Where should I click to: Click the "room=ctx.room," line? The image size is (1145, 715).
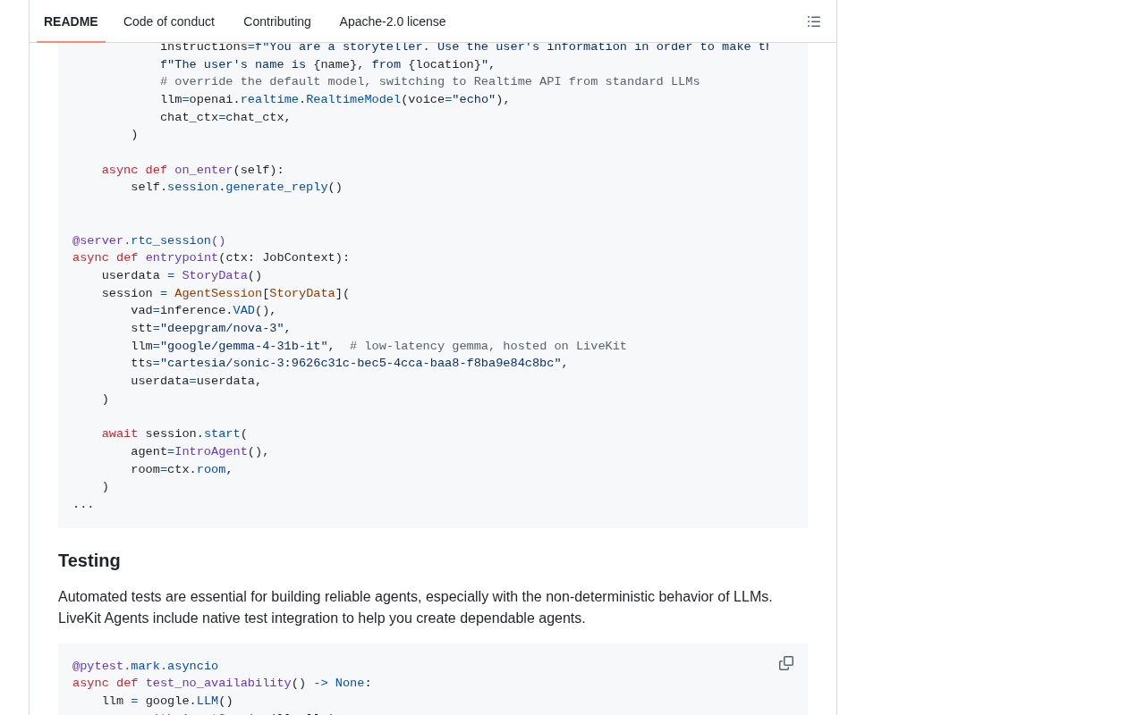click(x=182, y=469)
